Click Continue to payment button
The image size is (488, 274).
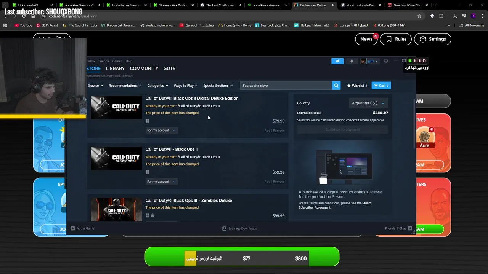[x=343, y=129]
